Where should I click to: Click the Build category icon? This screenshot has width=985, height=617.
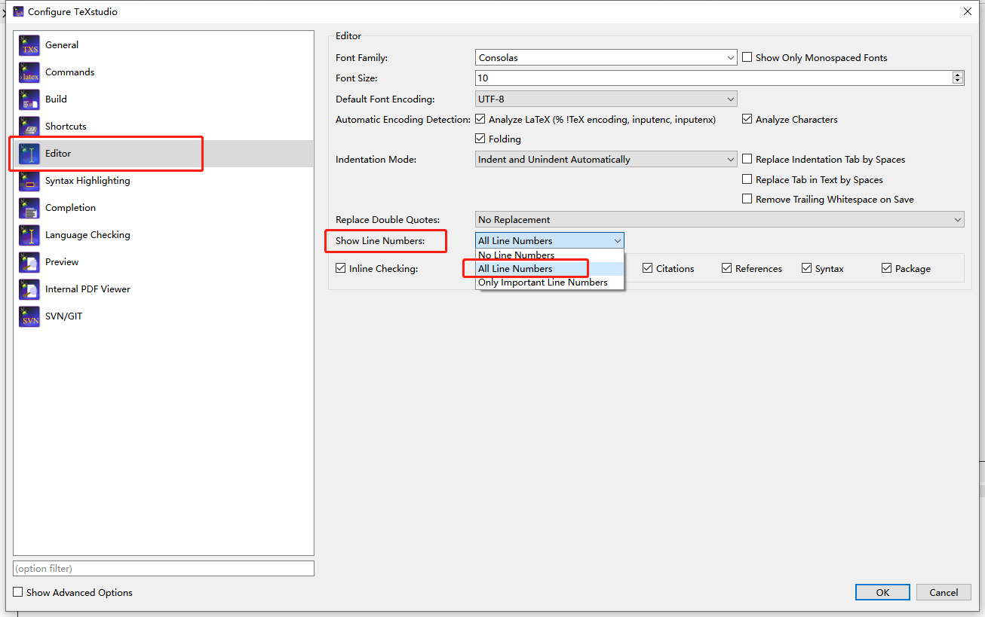point(29,99)
